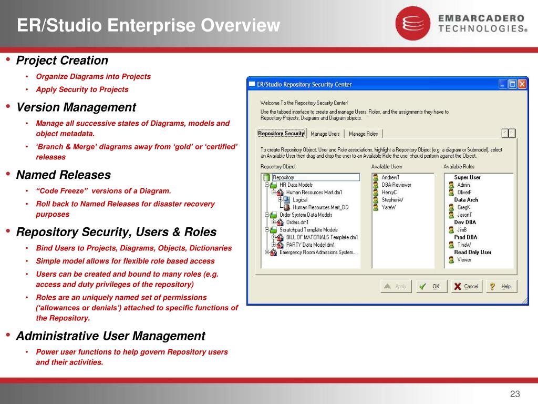Select YateW in Available Users
The height and width of the screenshot is (404, 538).
pyautogui.click(x=388, y=207)
